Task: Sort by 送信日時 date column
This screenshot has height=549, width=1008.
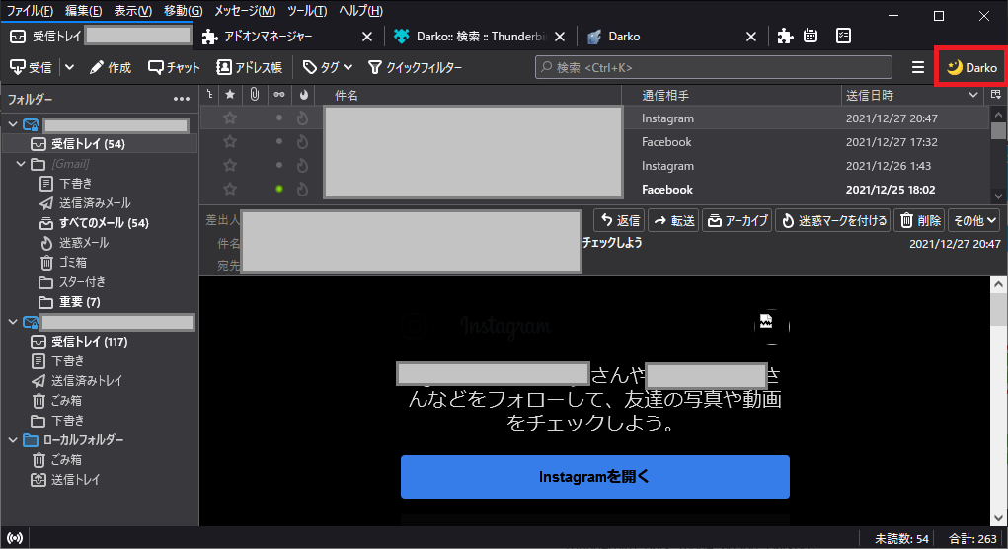Action: coord(912,95)
